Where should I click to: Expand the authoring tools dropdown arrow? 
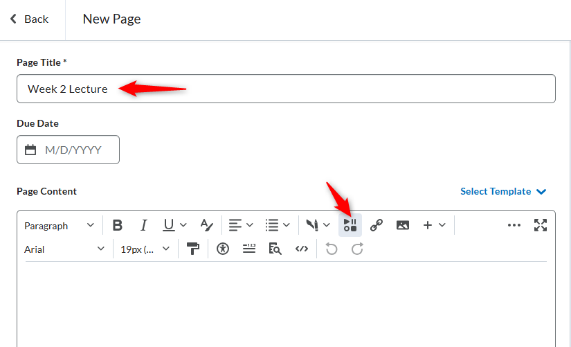(327, 225)
